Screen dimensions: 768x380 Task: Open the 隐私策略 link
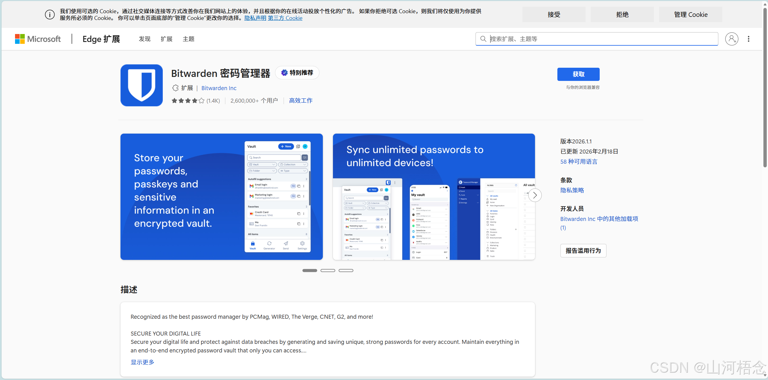(572, 190)
